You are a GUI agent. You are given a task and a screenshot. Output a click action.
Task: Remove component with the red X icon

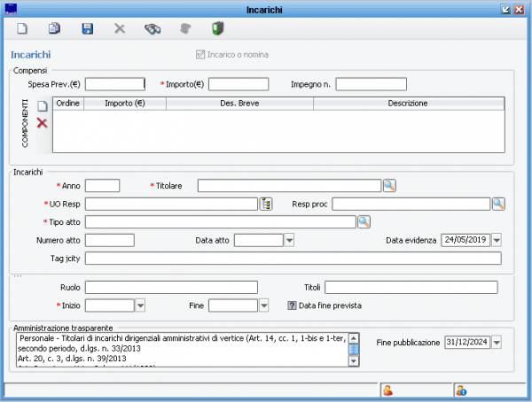(42, 123)
